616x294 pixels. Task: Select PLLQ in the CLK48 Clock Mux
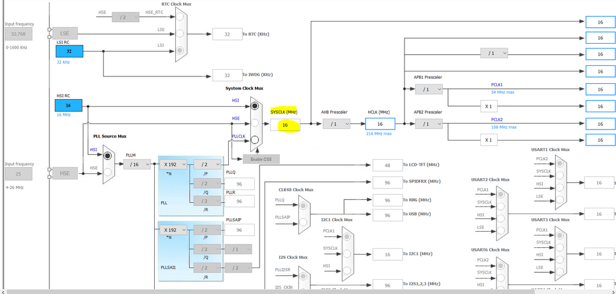(303, 206)
